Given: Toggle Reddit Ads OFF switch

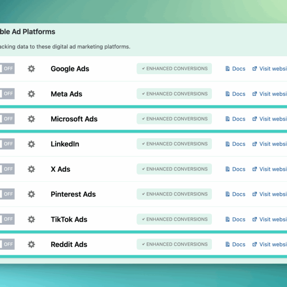Looking at the screenshot, I should [7, 244].
